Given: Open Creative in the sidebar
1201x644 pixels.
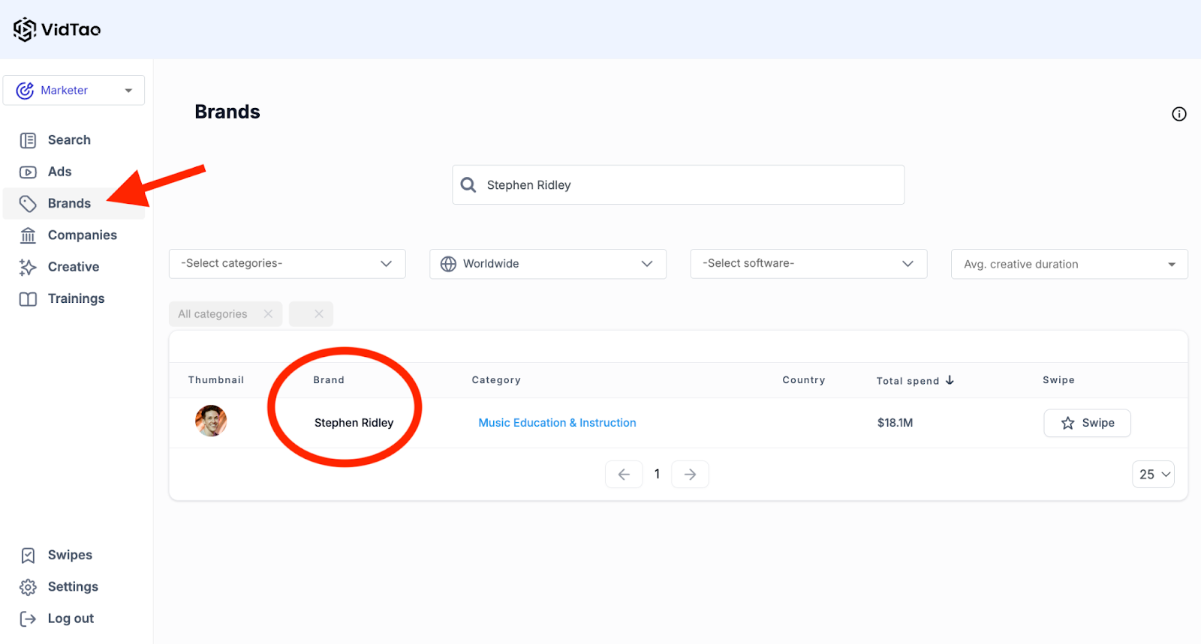Looking at the screenshot, I should click(x=73, y=267).
